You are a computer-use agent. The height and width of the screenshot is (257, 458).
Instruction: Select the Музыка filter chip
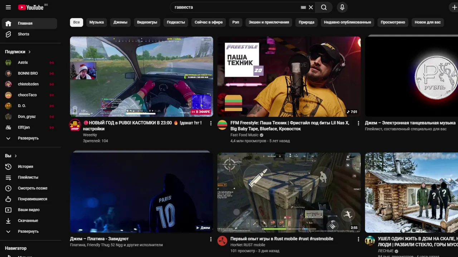[97, 22]
